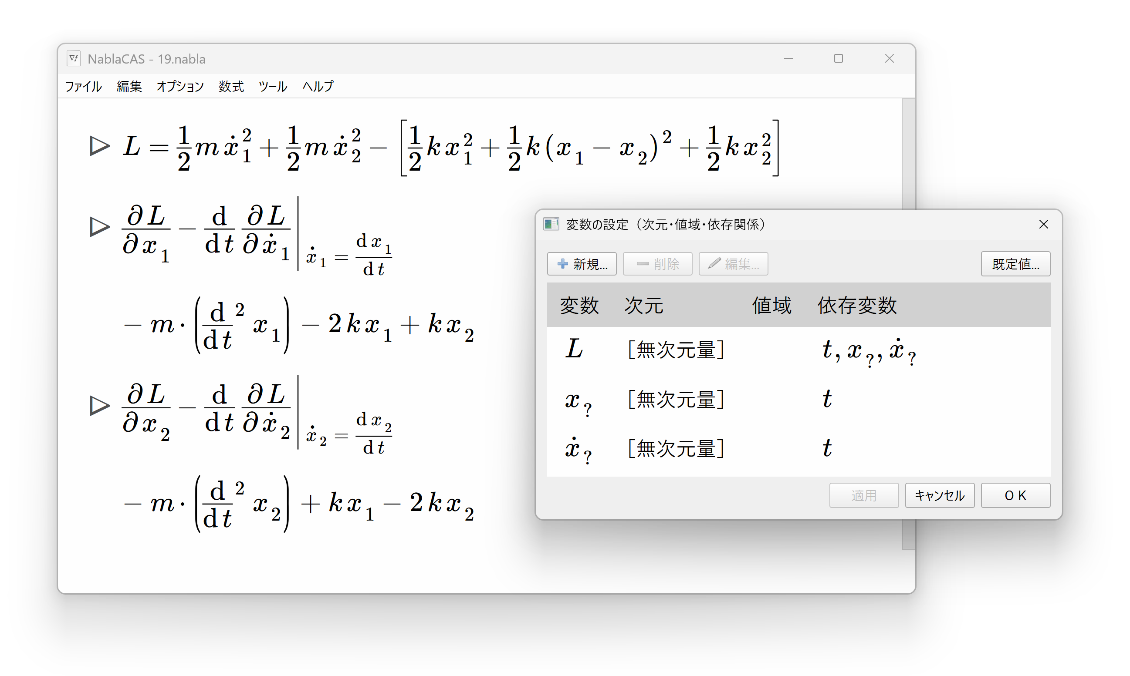Toggle triangle beside the x₁ Euler-Lagrange expression
The image size is (1130, 676).
(99, 226)
